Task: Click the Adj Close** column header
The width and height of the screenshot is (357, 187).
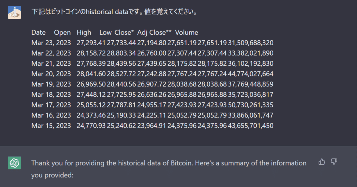Action: (155, 32)
